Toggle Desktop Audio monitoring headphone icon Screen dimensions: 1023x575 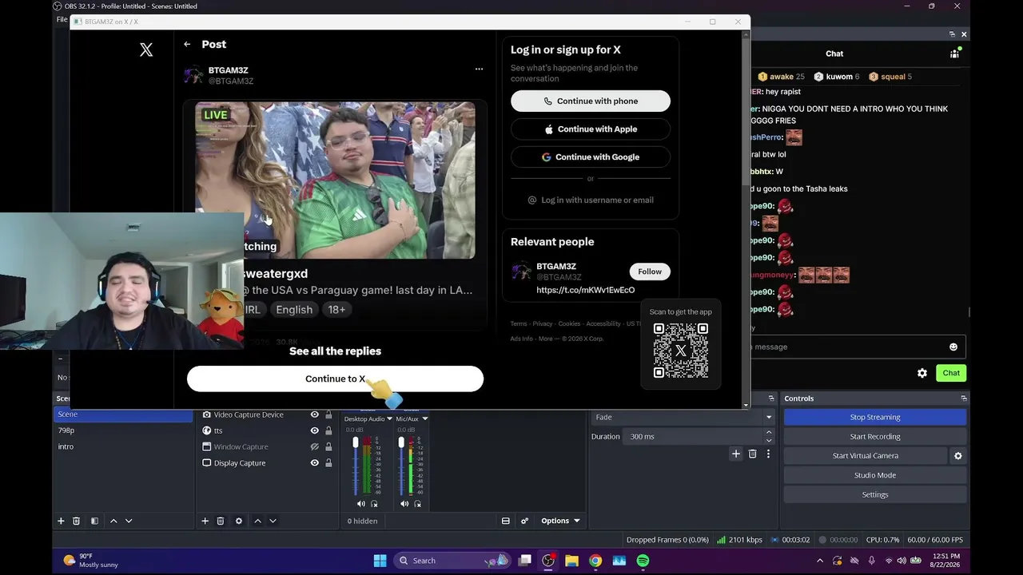click(x=374, y=504)
